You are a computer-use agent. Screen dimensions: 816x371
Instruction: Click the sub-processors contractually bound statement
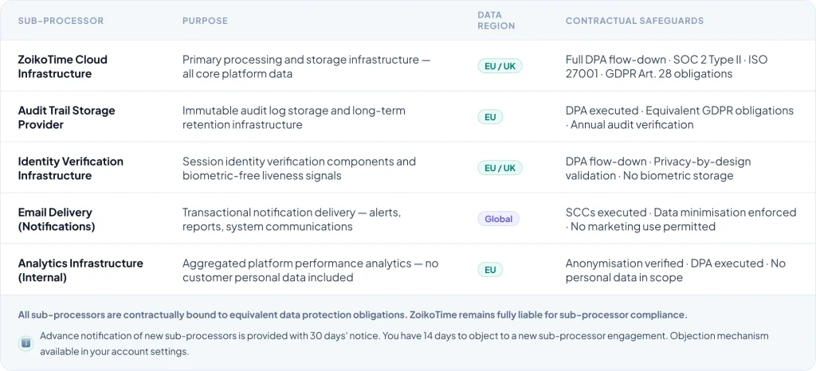point(352,314)
